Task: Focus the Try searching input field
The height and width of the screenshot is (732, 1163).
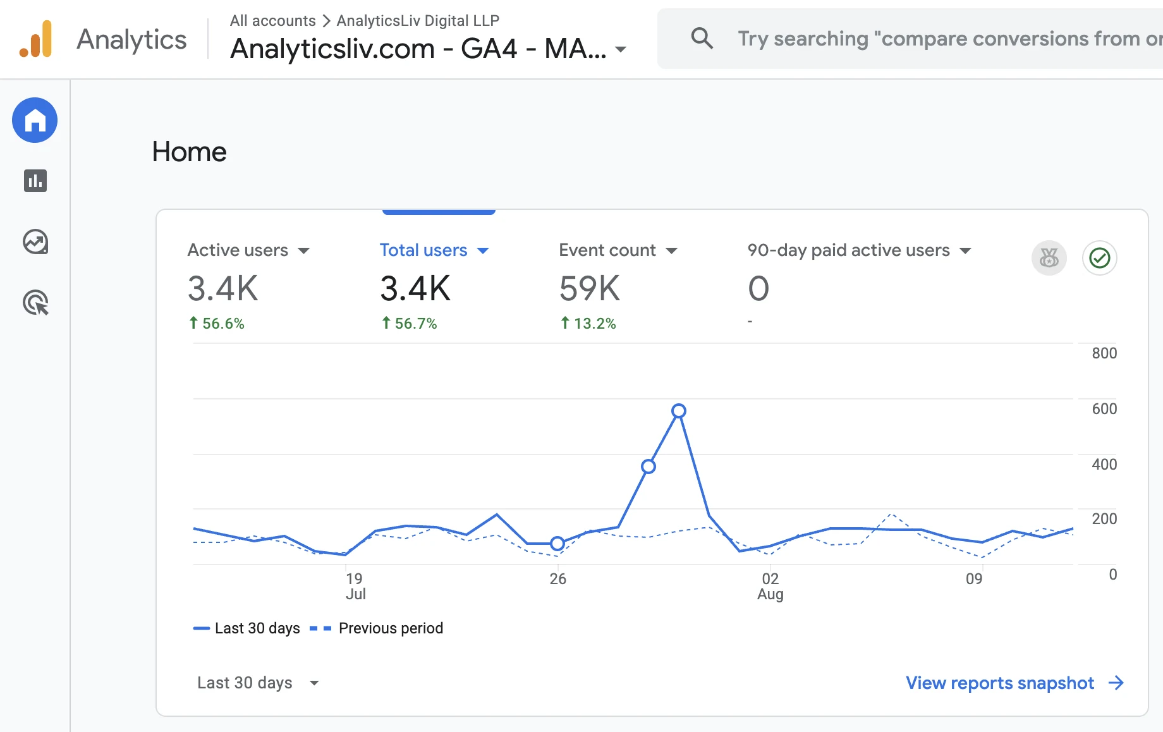Action: [x=949, y=39]
